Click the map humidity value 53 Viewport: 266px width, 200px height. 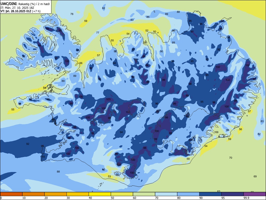[x=109, y=176]
